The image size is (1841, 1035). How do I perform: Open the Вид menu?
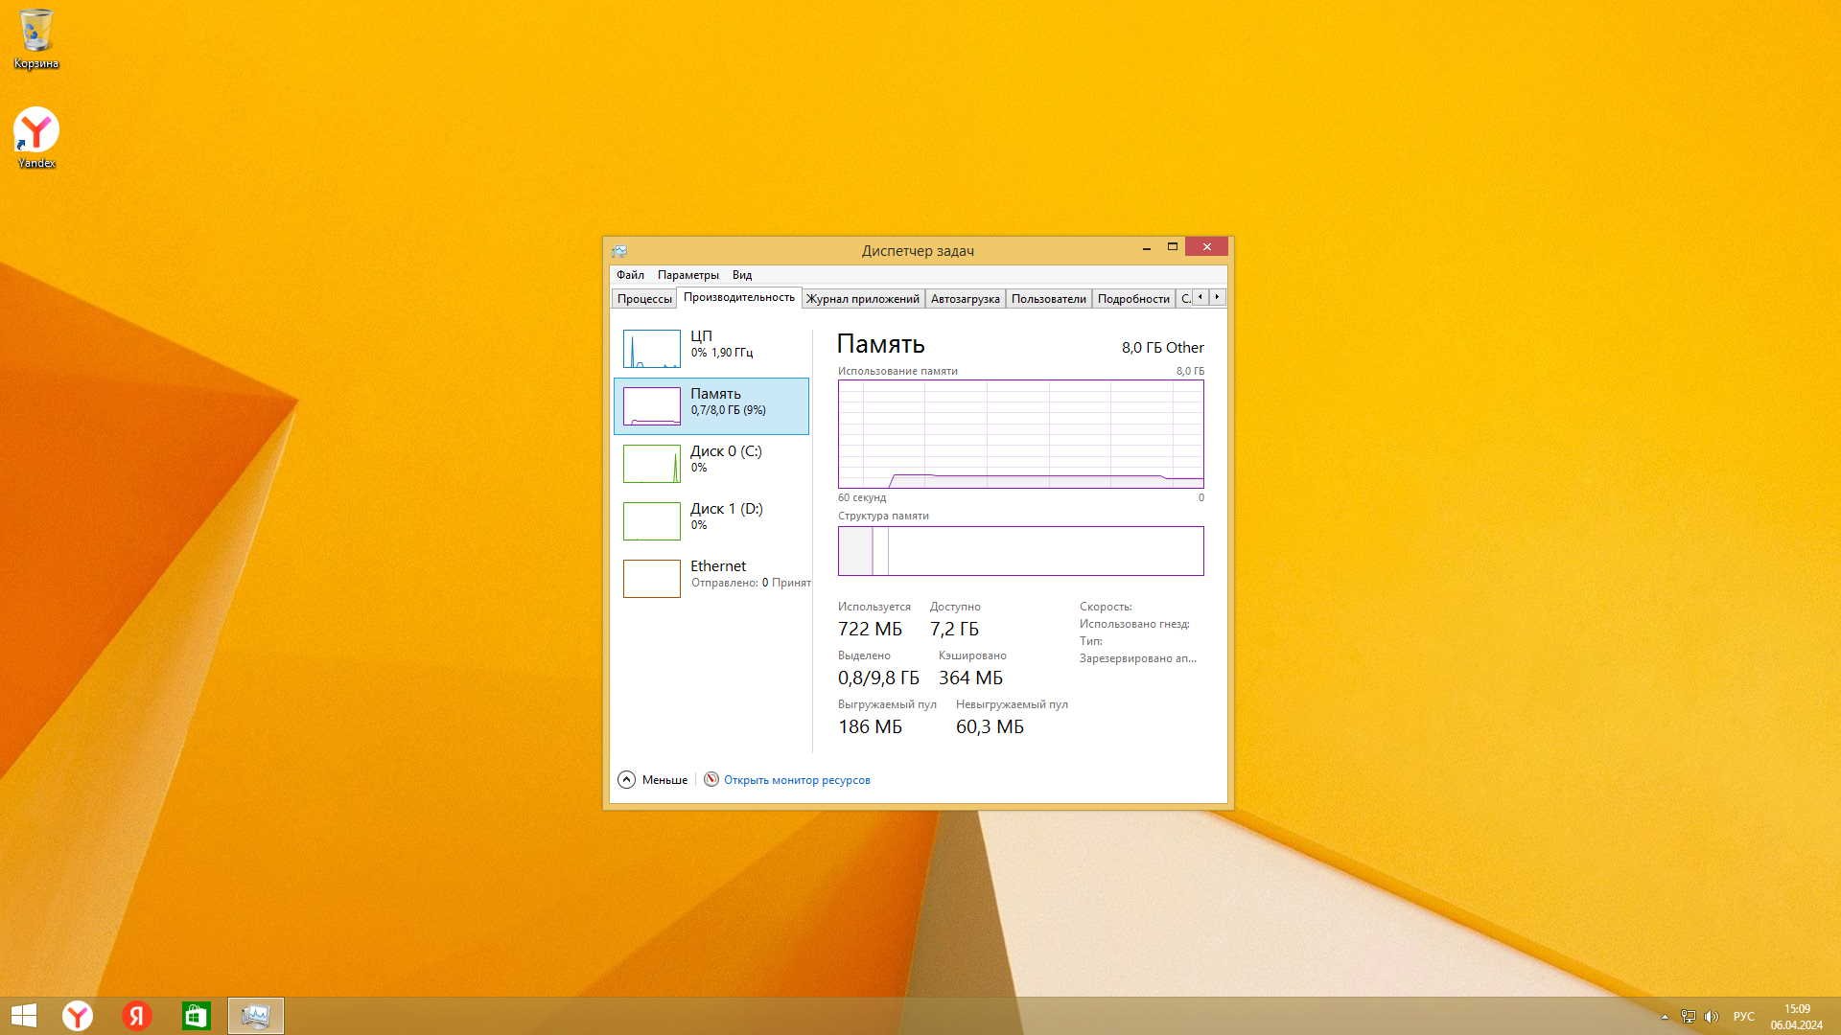[741, 275]
